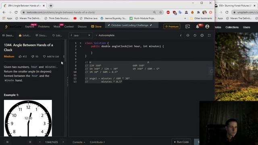Click the LeetCode logo in the header
The image size is (258, 145).
13,27
